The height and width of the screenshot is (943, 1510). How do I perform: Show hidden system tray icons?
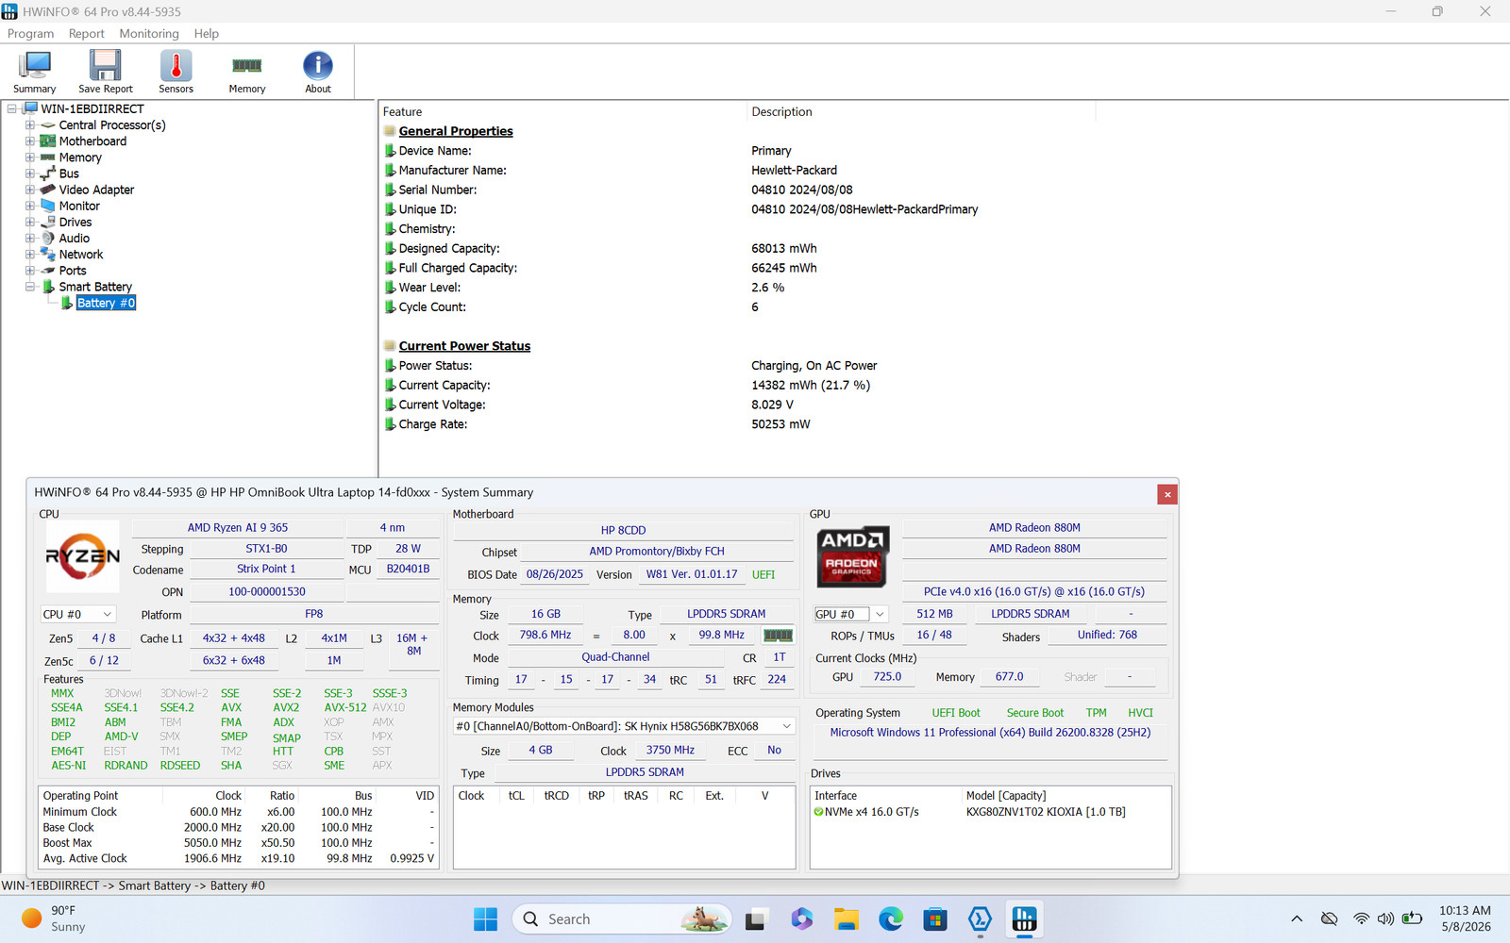[1297, 918]
